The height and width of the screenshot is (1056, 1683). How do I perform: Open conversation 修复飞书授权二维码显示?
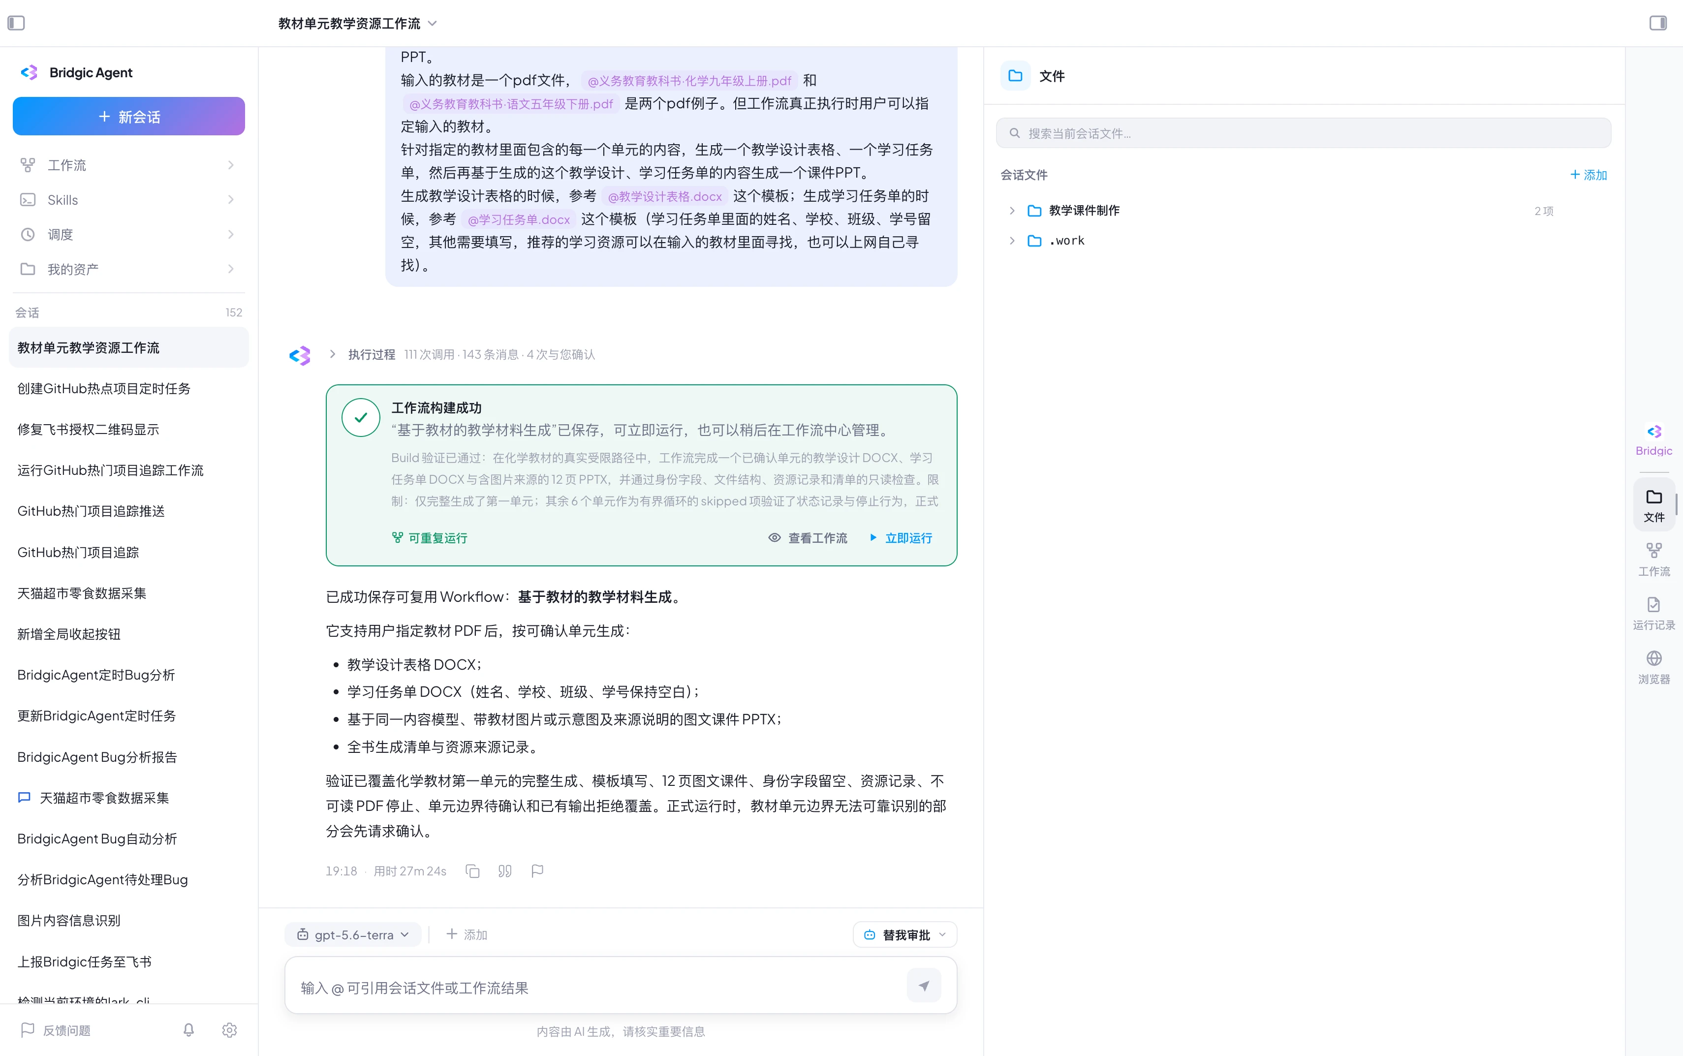pyautogui.click(x=128, y=430)
